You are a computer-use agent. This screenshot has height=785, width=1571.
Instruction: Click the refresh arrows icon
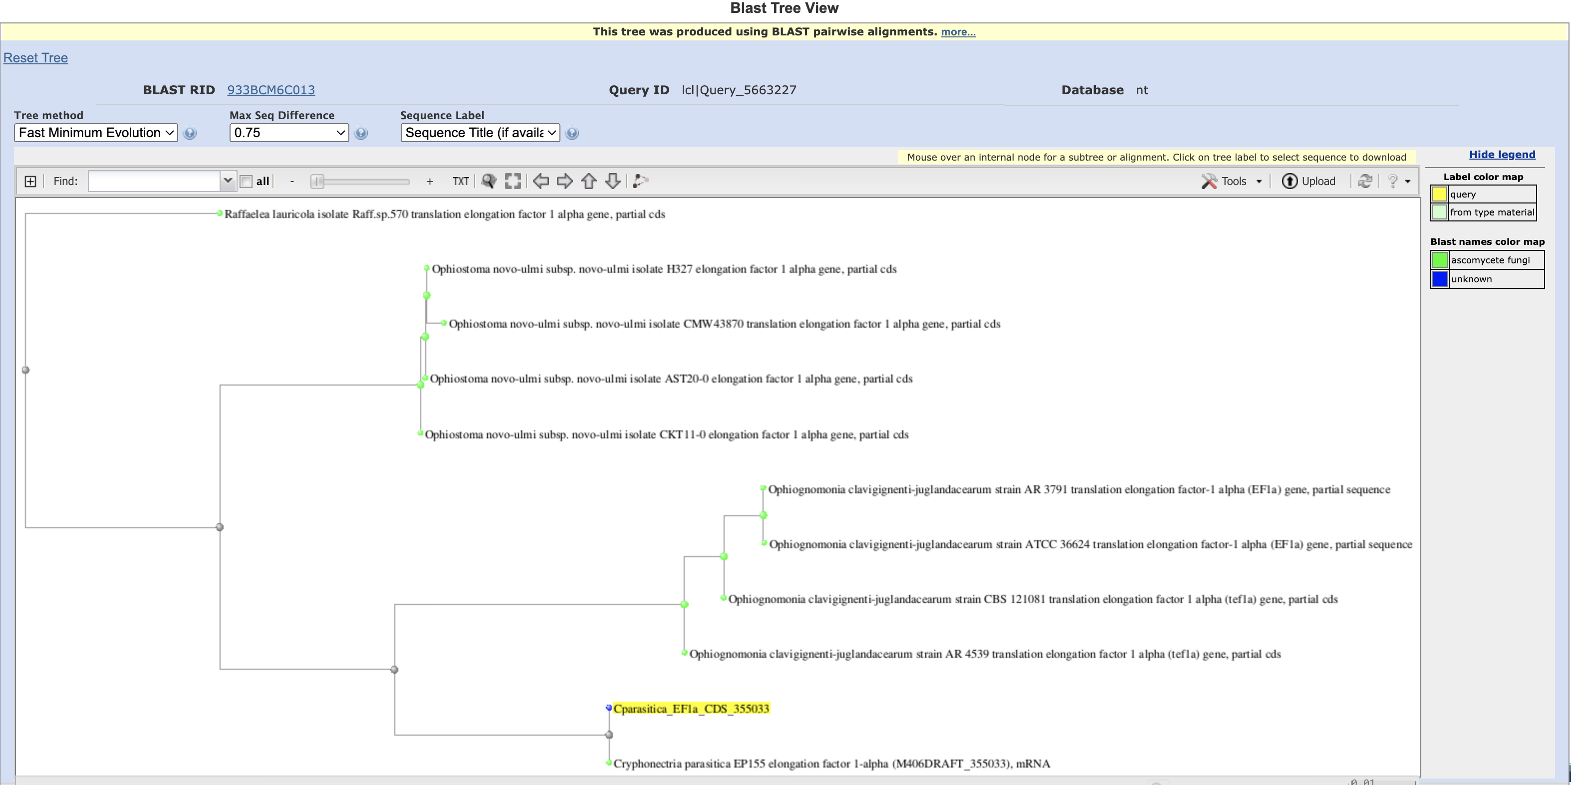pyautogui.click(x=1365, y=181)
